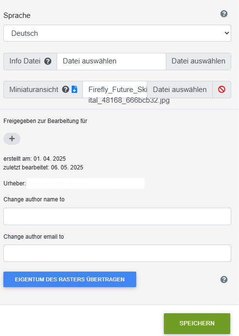Show help for Info Datei
This screenshot has width=239, height=336.
point(48,61)
